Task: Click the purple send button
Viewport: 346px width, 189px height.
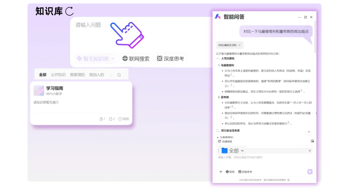Action: (x=310, y=172)
